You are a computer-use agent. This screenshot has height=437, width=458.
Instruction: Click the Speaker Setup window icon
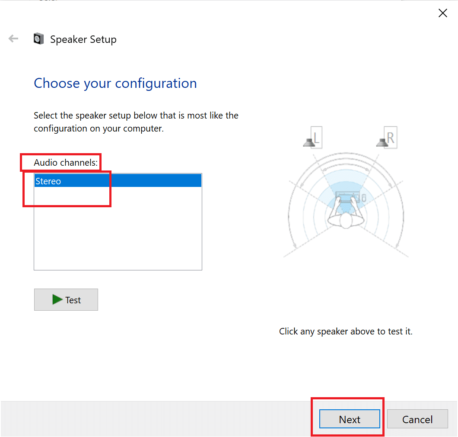pyautogui.click(x=39, y=39)
